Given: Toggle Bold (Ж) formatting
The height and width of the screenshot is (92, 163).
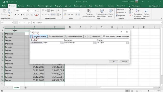Looking at the screenshot, I should pos(16,15).
